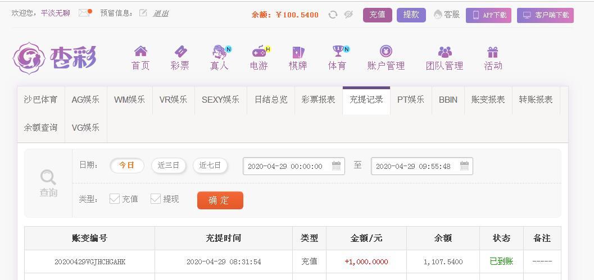Image resolution: width=594 pixels, height=280 pixels.
Task: Select the 近七日 date range option
Action: click(210, 166)
